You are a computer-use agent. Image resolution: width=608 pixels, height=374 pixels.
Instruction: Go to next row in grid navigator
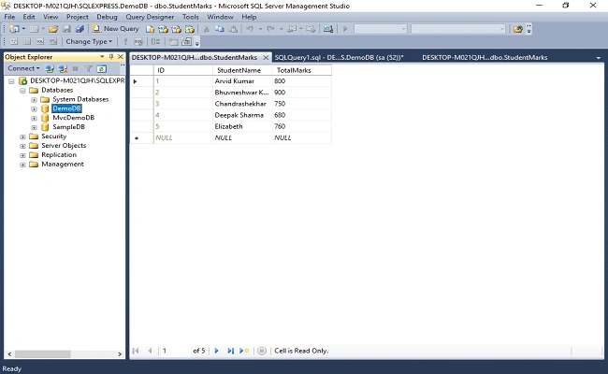216,351
